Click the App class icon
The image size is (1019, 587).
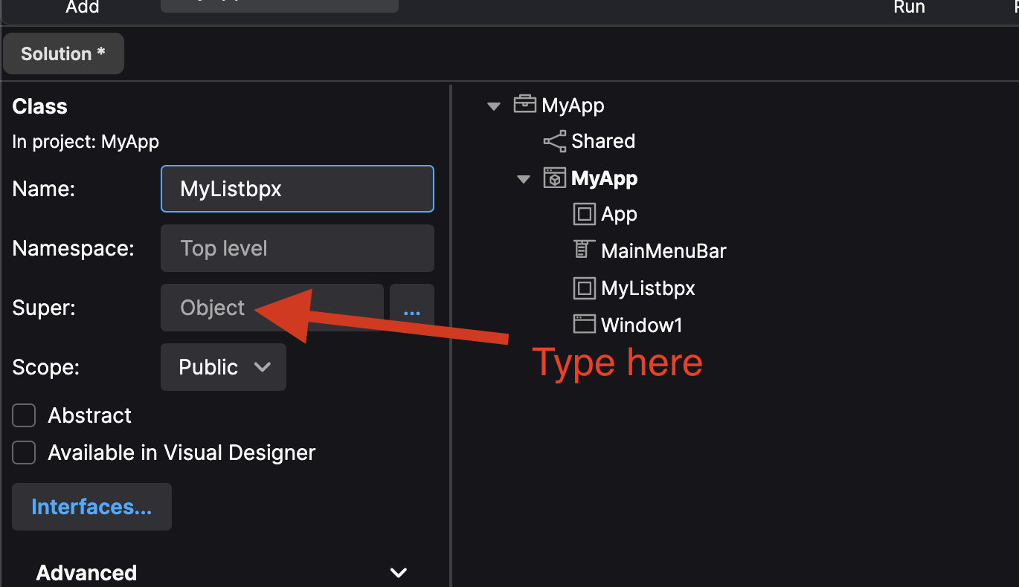tap(585, 215)
